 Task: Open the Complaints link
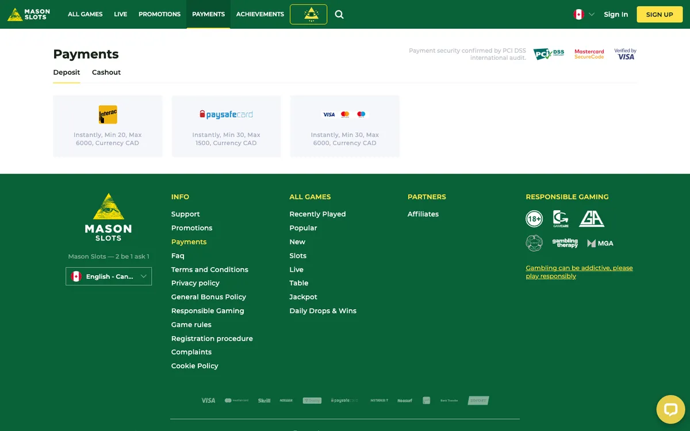pos(191,352)
